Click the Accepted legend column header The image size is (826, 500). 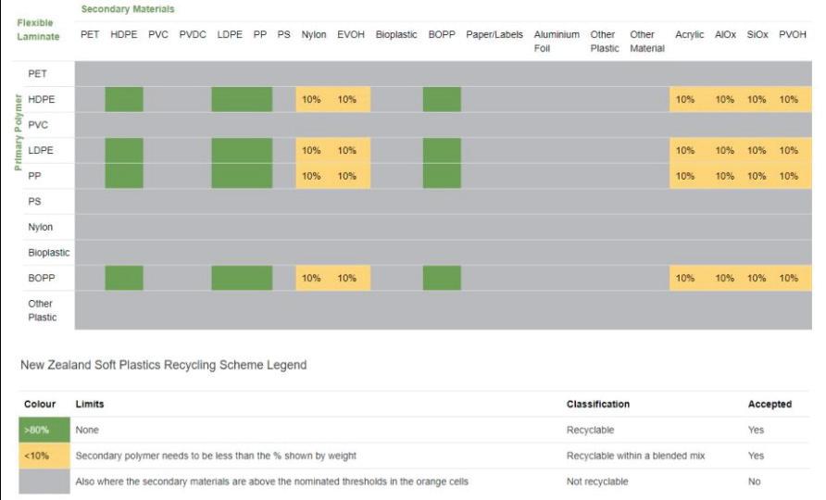tap(770, 405)
